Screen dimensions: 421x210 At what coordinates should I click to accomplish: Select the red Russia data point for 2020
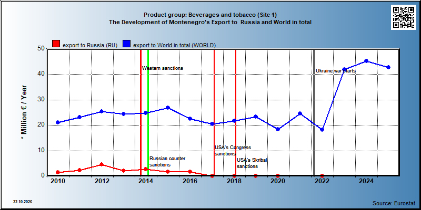[x=278, y=176]
